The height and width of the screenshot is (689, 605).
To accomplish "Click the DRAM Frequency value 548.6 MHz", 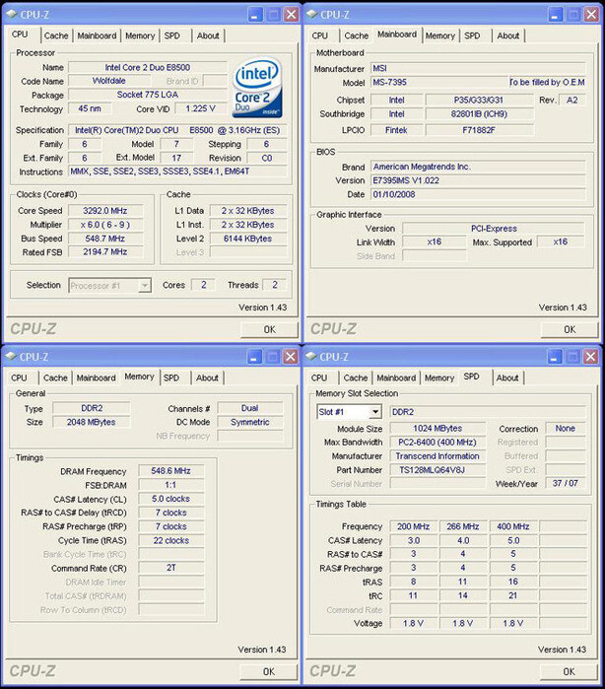I will pyautogui.click(x=170, y=471).
